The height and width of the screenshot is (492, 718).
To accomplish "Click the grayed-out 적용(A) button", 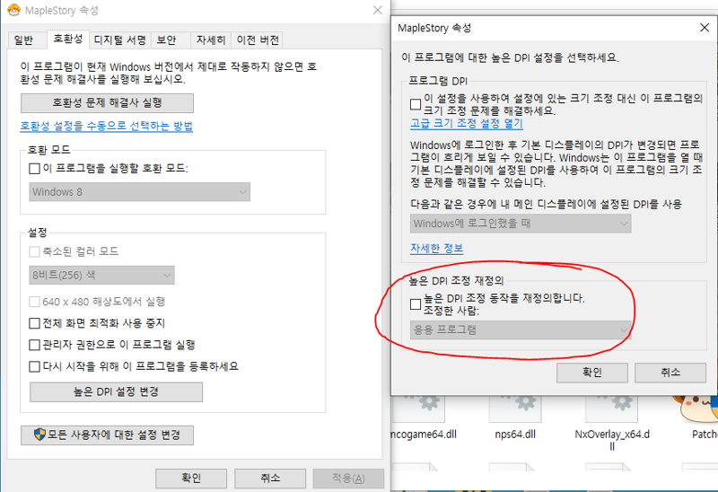I will tap(348, 479).
